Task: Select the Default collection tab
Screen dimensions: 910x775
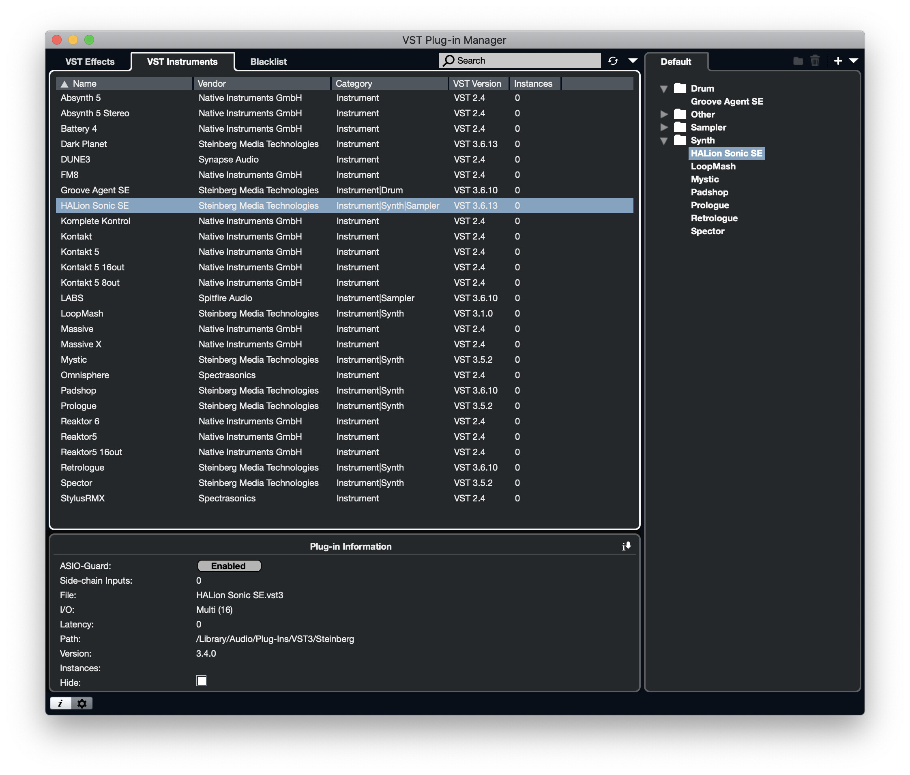Action: coord(676,62)
